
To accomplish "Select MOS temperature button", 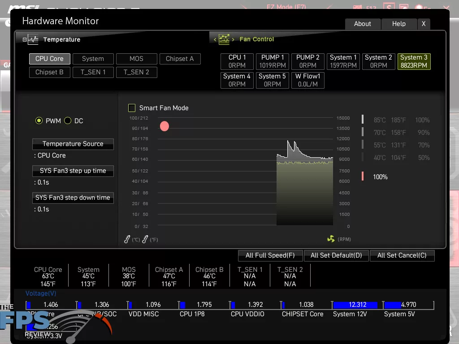I will point(136,59).
